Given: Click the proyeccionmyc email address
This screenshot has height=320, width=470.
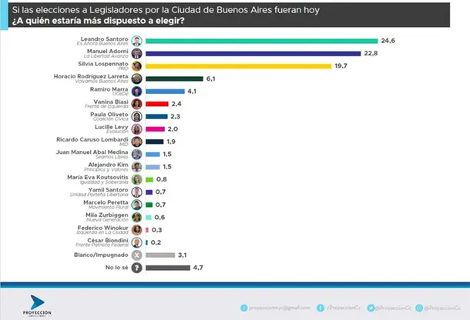Looking at the screenshot, I should coord(280,308).
